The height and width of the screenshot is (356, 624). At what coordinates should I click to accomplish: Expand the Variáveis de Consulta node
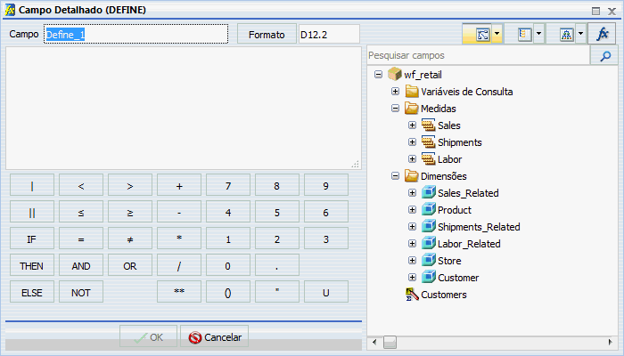point(395,92)
